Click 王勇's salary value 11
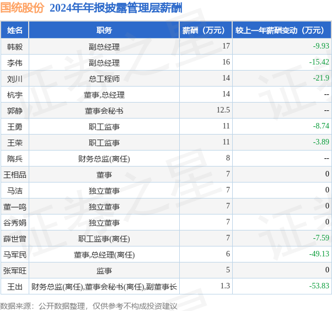Viewport: 332px width, 311px height. point(226,126)
